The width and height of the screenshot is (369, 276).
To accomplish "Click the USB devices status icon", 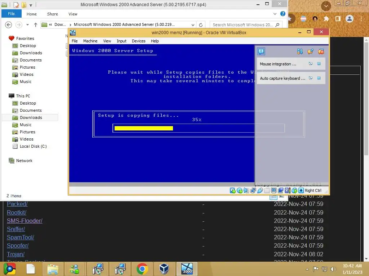I will point(260,190).
